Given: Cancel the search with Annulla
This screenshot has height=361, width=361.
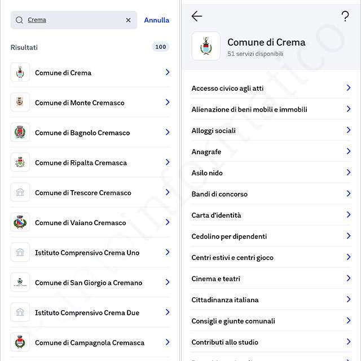Looking at the screenshot, I should coord(156,20).
